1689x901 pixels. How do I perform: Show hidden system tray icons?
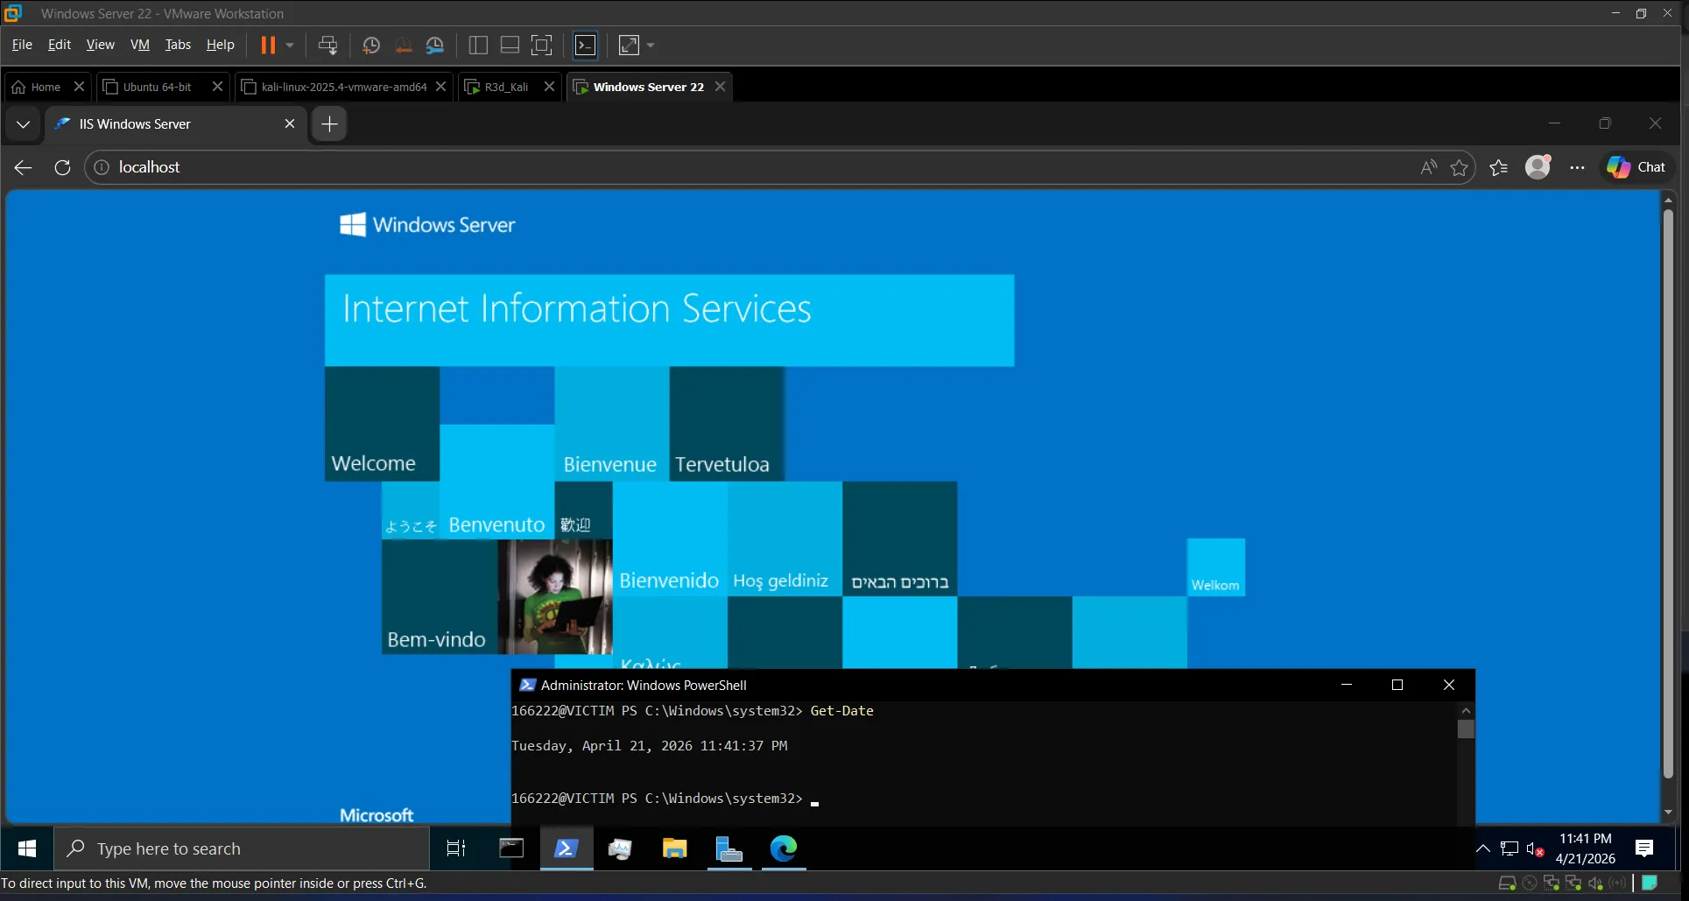[x=1483, y=848]
